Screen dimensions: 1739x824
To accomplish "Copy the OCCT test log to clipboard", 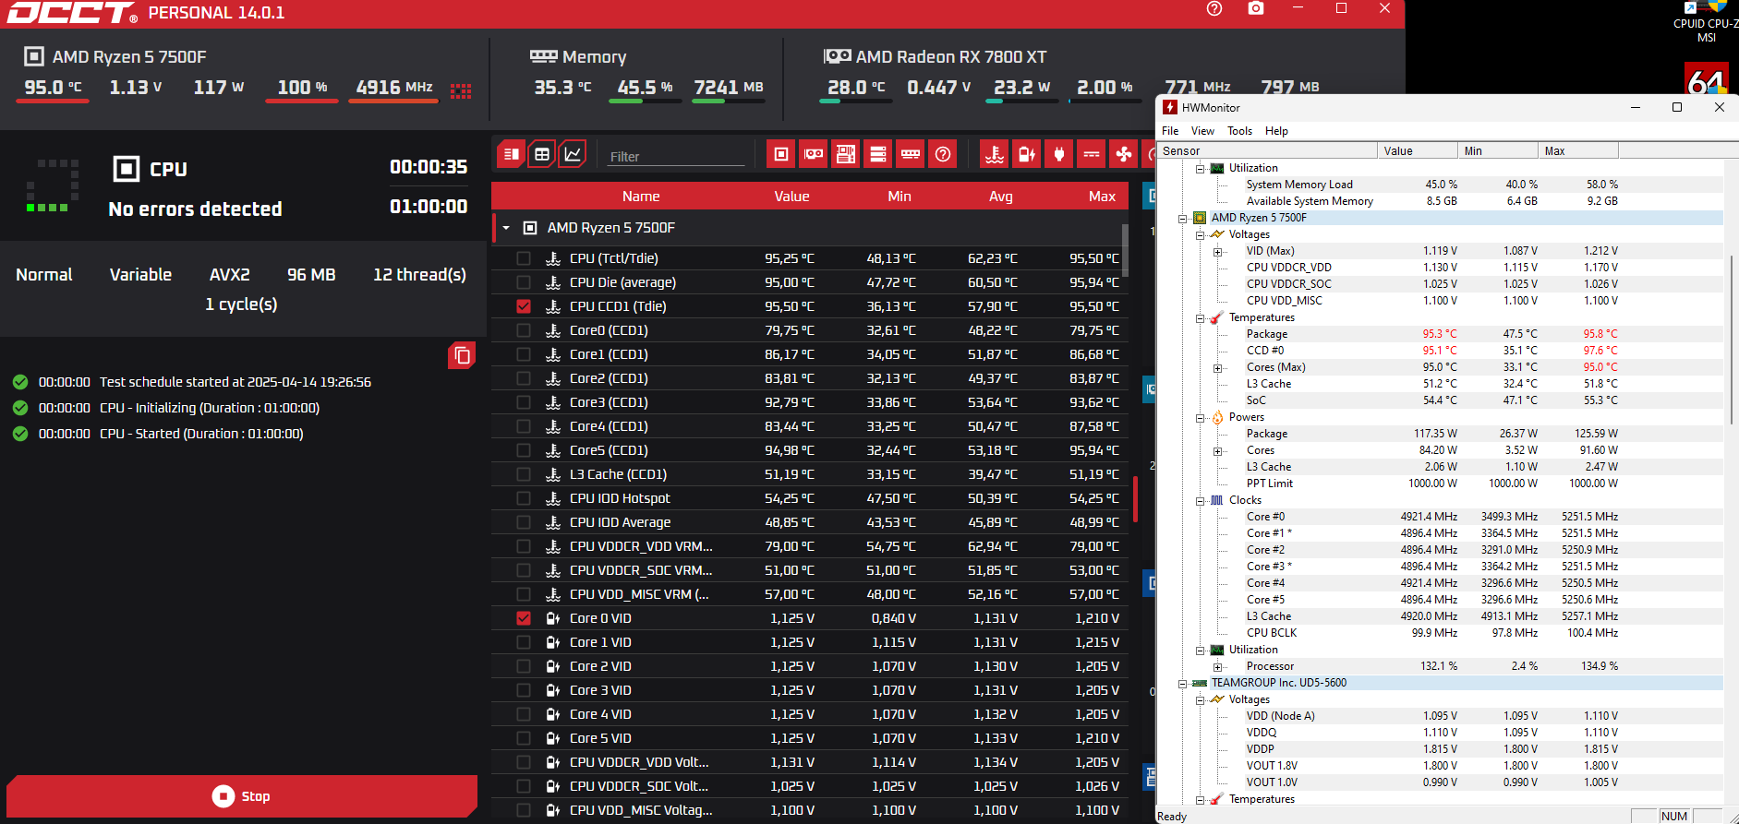I will pyautogui.click(x=462, y=355).
